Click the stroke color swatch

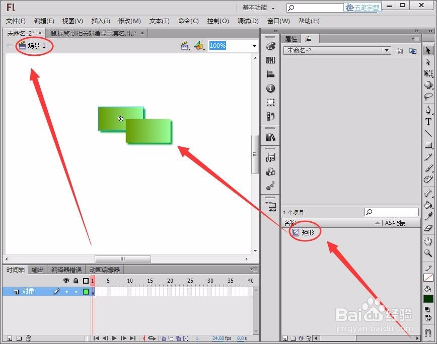tap(428, 278)
